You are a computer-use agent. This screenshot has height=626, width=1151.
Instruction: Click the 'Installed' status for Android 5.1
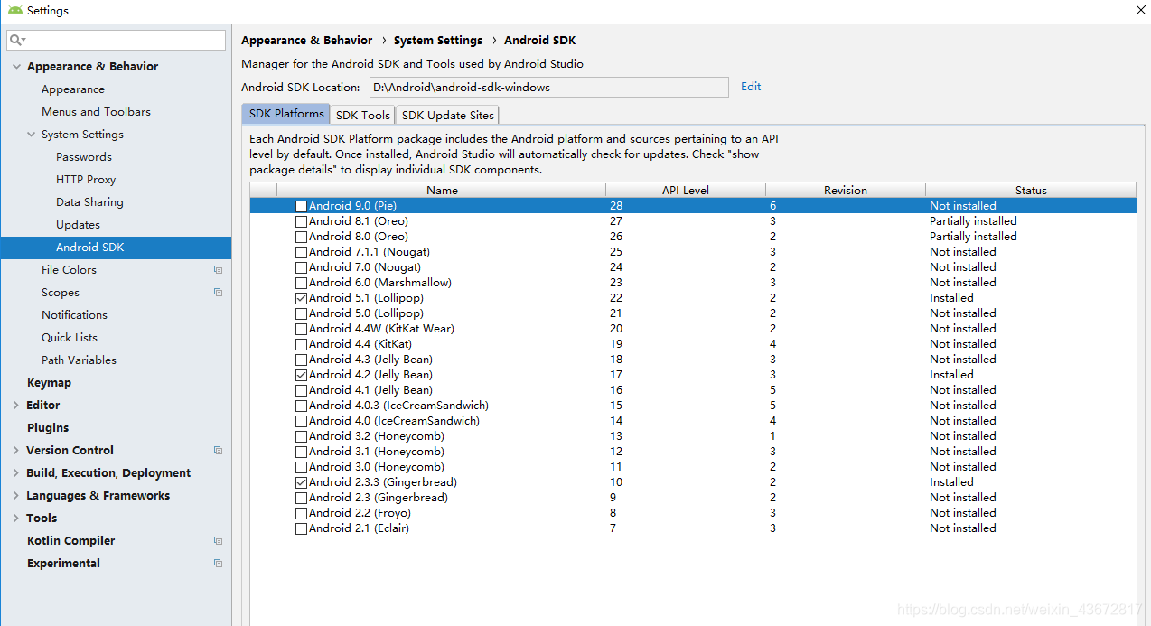tap(951, 298)
